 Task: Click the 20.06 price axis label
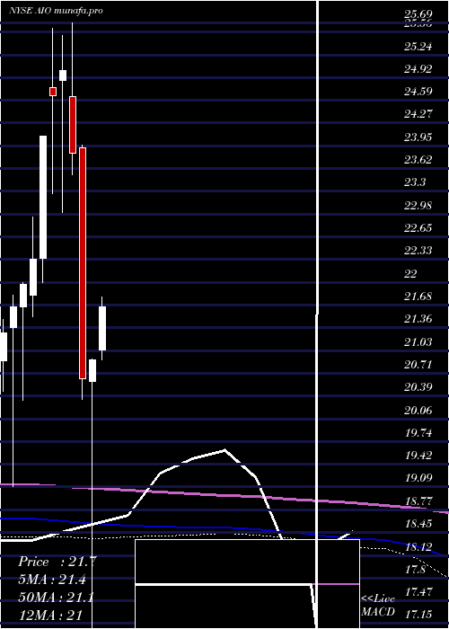click(x=418, y=411)
